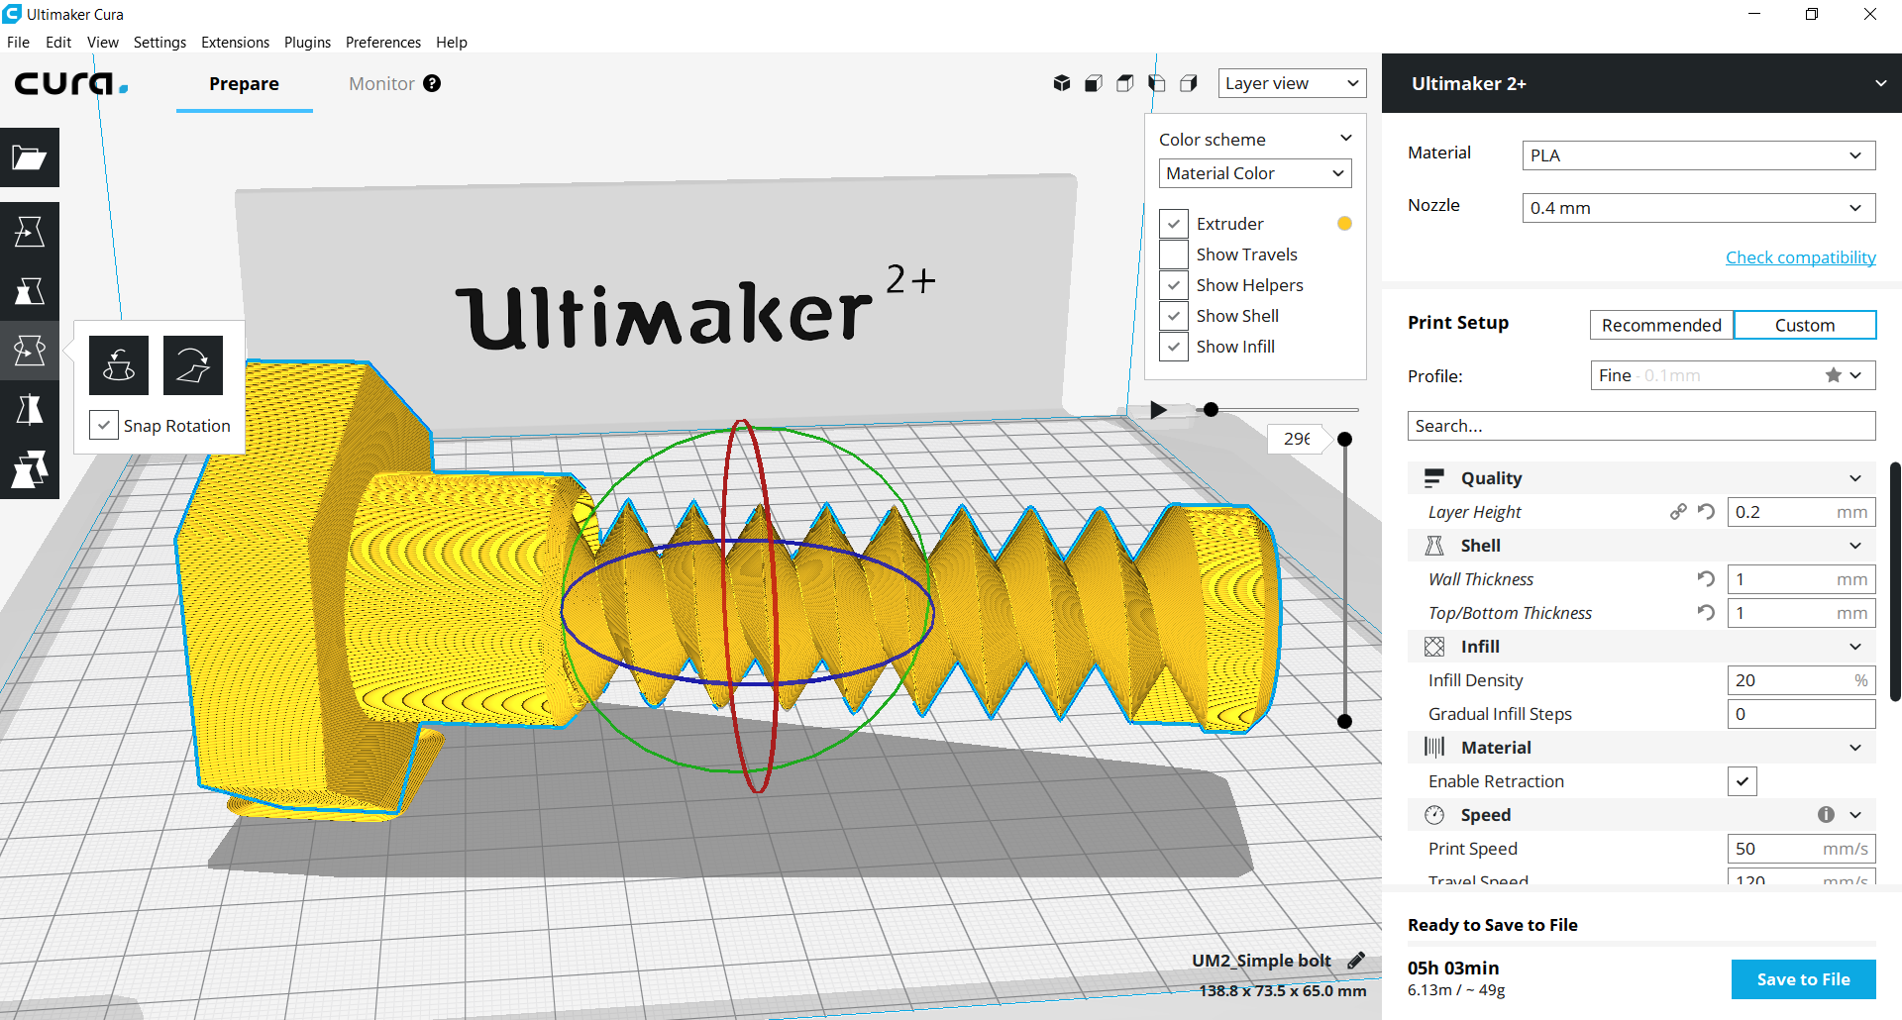Open the Settings menu
1902x1020 pixels.
click(159, 42)
